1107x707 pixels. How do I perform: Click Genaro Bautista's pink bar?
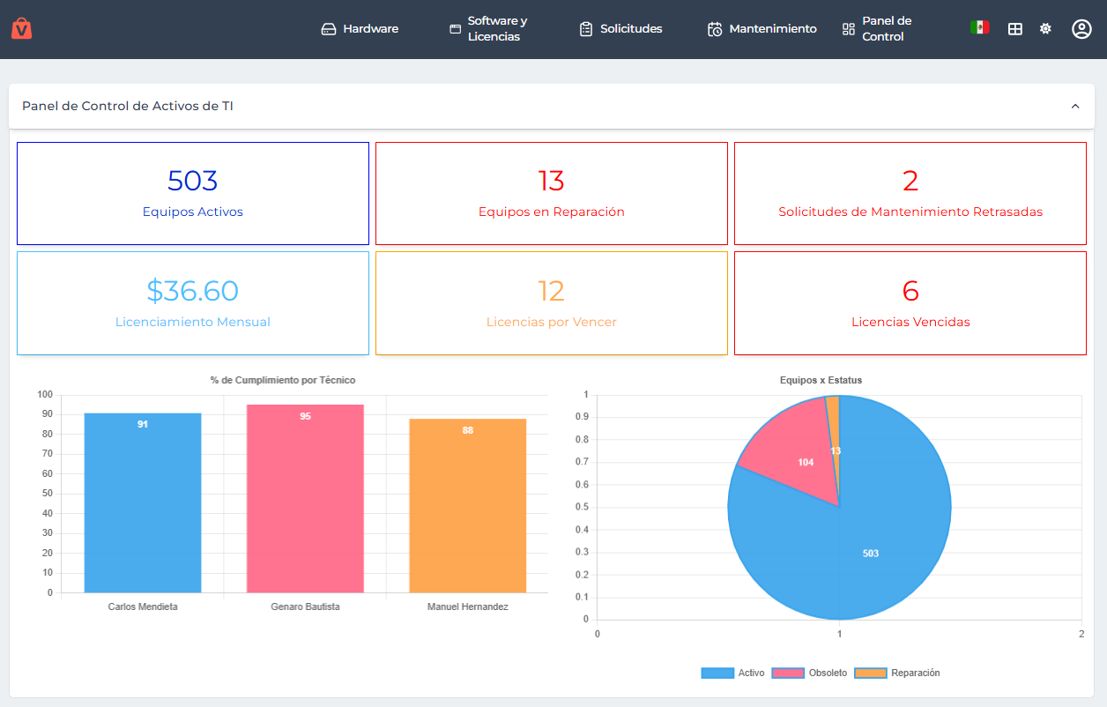[305, 499]
